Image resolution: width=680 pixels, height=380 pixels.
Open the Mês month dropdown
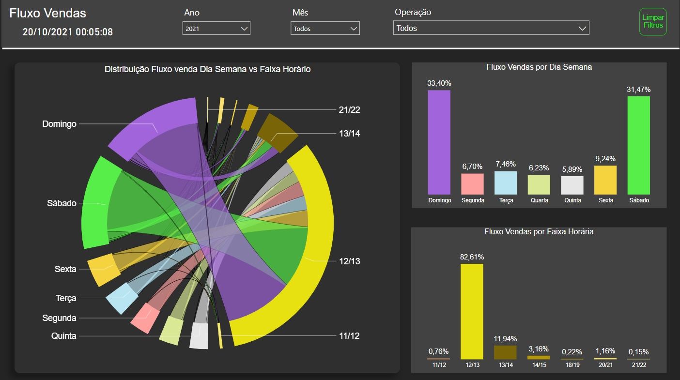(x=325, y=28)
